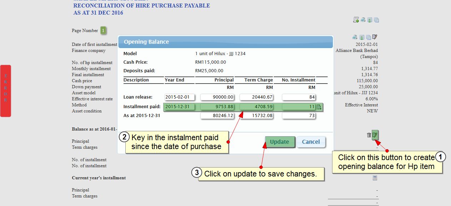
Task: Click the create opening balance edit icon
Action: pos(375,135)
